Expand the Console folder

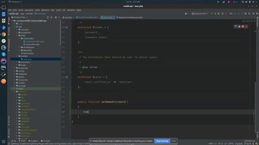point(17,29)
